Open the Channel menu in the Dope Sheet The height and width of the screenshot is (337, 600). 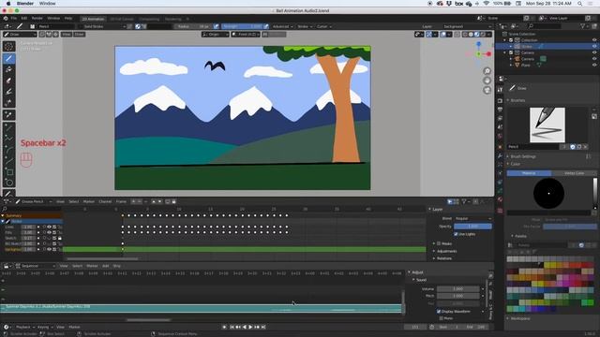click(105, 202)
